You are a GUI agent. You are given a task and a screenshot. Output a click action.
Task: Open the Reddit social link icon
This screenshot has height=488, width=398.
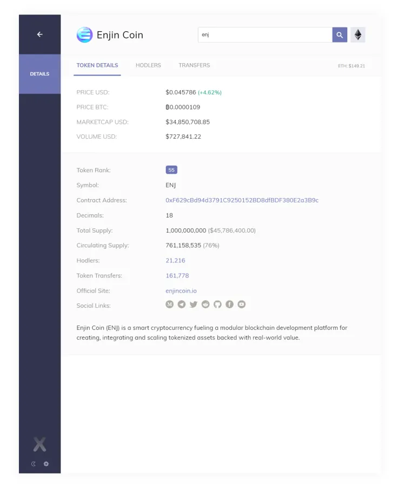[205, 304]
